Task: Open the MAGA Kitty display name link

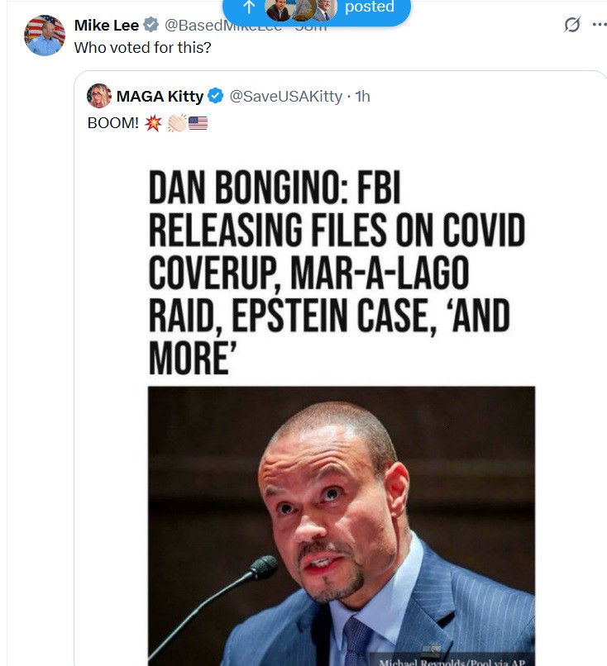Action: (x=160, y=97)
